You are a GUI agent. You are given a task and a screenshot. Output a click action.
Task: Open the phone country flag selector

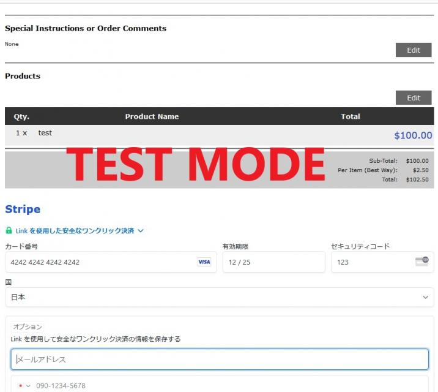23,386
